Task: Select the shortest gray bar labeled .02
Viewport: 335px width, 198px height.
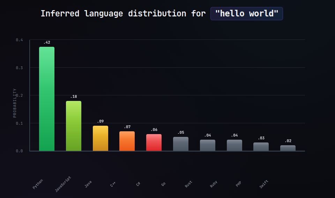Action: click(x=288, y=148)
